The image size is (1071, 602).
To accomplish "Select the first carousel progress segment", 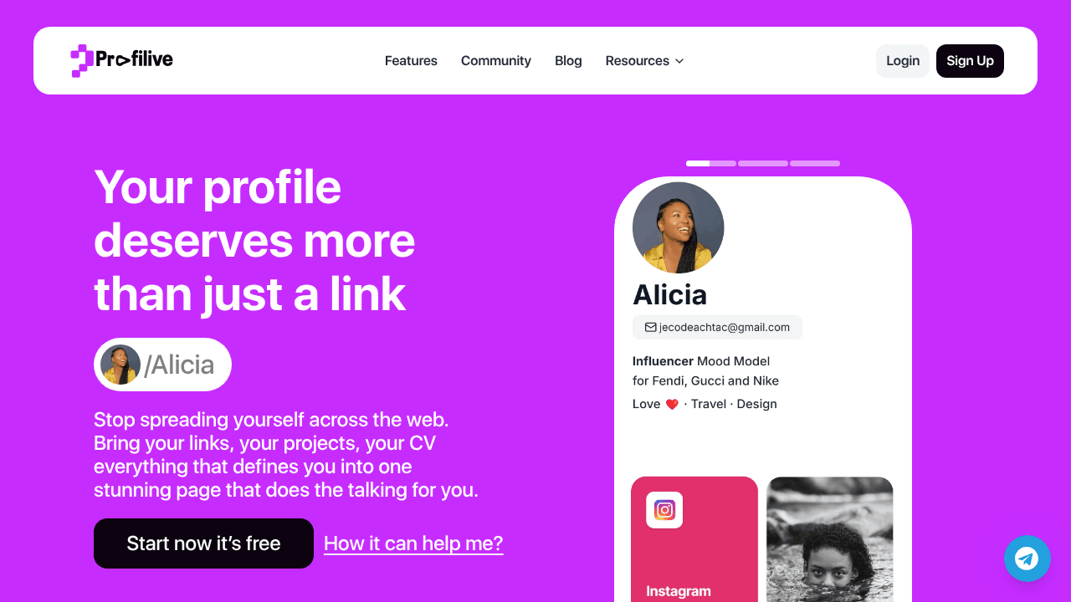I will (711, 163).
